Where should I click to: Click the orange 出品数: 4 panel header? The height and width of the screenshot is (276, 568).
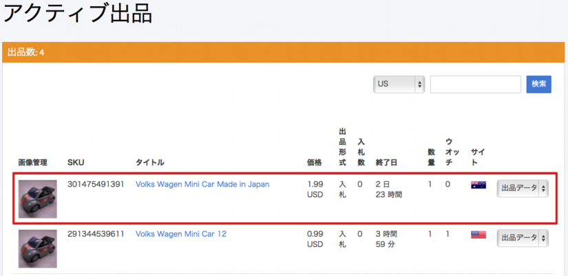tap(284, 52)
